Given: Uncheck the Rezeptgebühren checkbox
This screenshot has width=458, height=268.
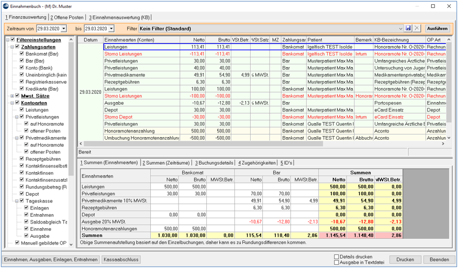Looking at the screenshot, I should [22, 159].
